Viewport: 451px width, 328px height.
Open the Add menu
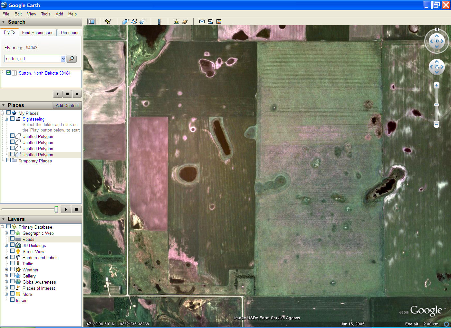coord(59,14)
